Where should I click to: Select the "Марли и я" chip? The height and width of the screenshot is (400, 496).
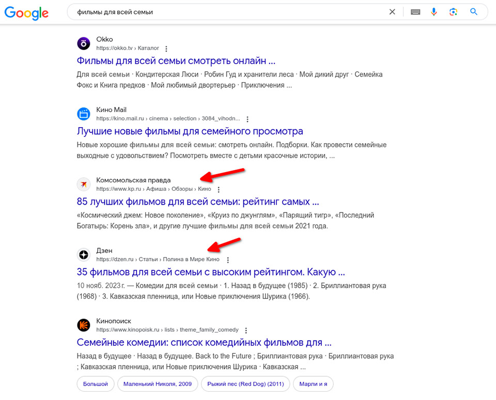(x=313, y=384)
